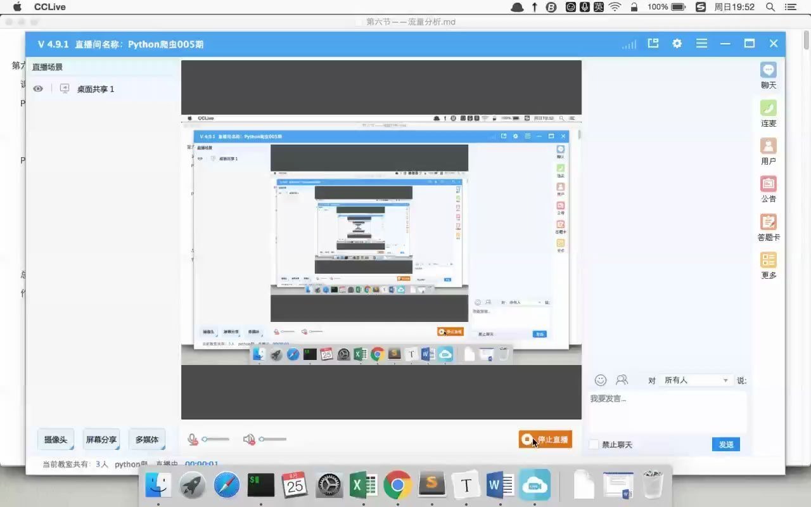Open Chrome from the Dock

397,485
